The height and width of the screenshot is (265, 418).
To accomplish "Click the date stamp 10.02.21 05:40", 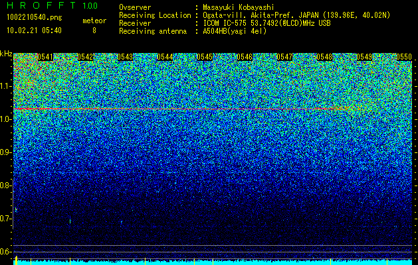I will point(34,30).
